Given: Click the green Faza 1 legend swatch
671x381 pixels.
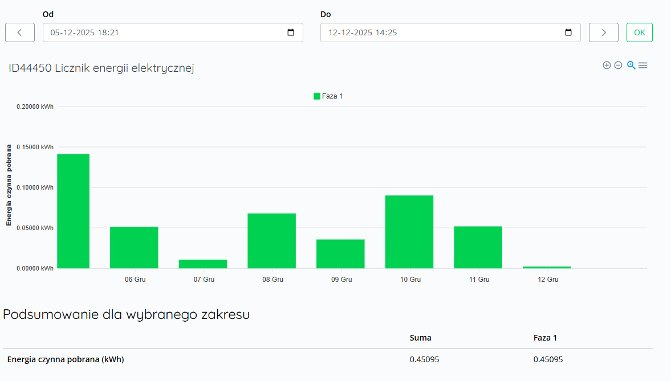Looking at the screenshot, I should [317, 96].
